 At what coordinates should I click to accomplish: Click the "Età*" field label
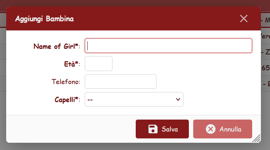[69, 64]
